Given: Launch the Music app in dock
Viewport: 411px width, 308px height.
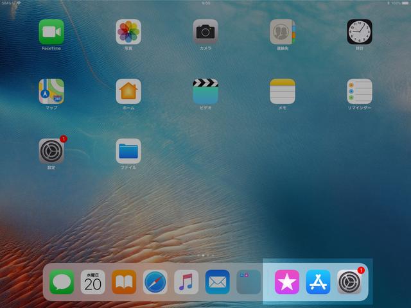Looking at the screenshot, I should coord(186,282).
